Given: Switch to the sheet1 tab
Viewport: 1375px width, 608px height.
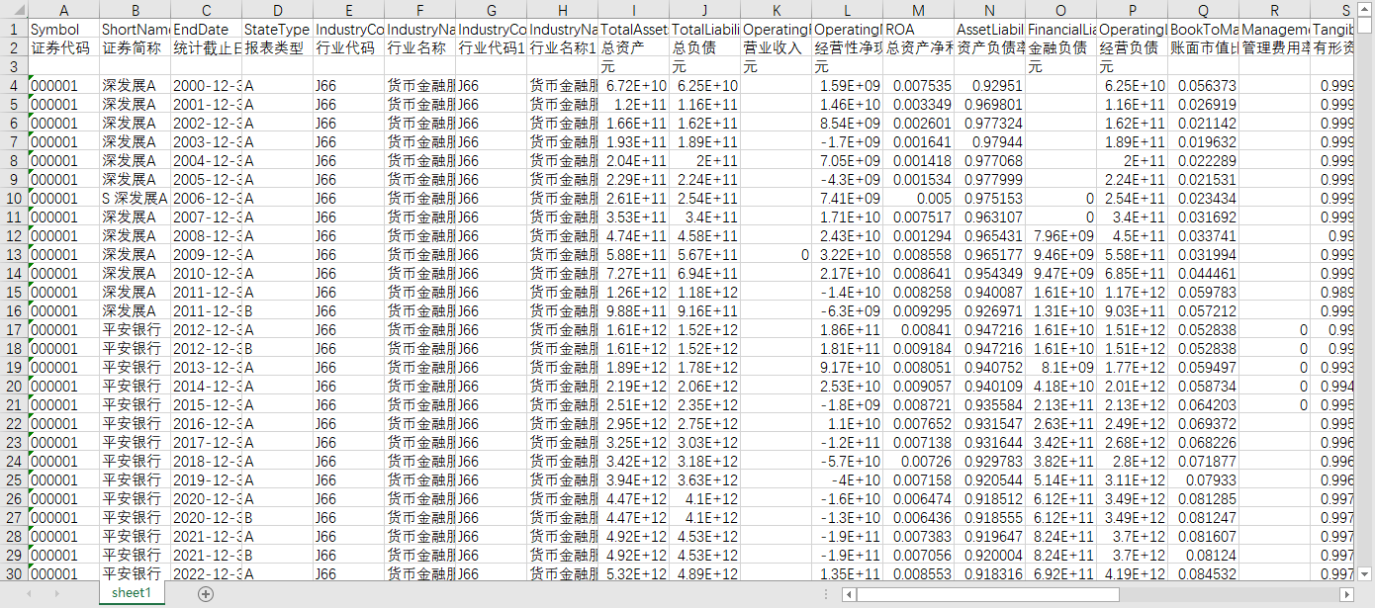Looking at the screenshot, I should point(131,593).
